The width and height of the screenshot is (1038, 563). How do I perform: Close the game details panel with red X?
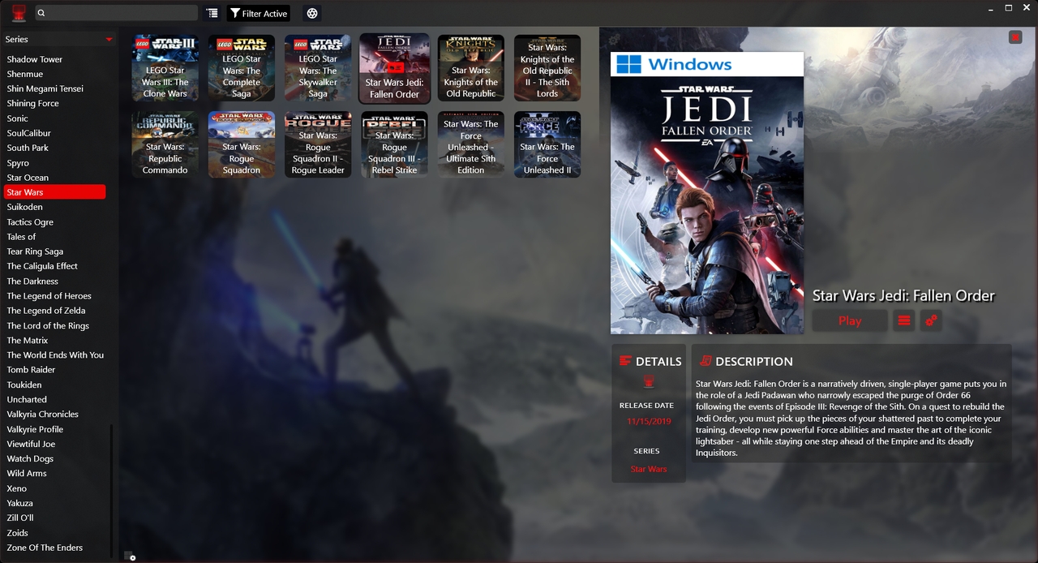click(x=1015, y=37)
